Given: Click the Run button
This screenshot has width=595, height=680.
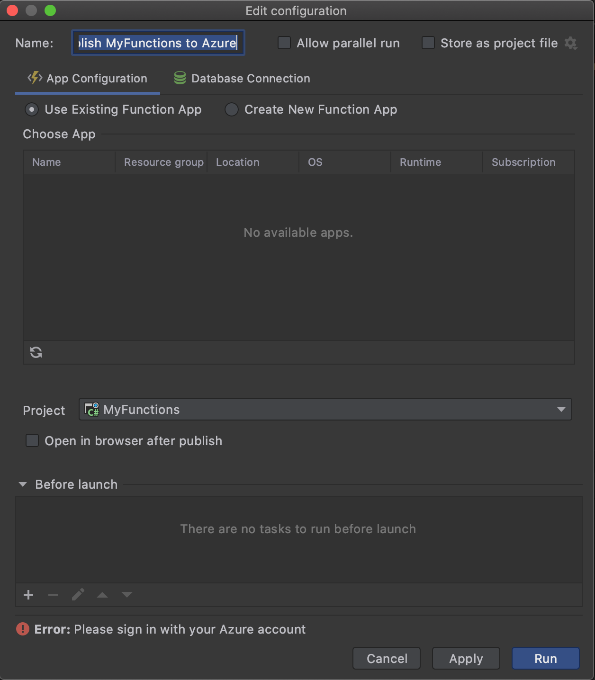Looking at the screenshot, I should [x=546, y=658].
